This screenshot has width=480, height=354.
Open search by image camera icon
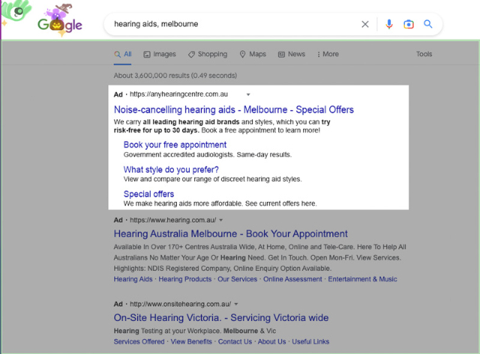pyautogui.click(x=409, y=24)
